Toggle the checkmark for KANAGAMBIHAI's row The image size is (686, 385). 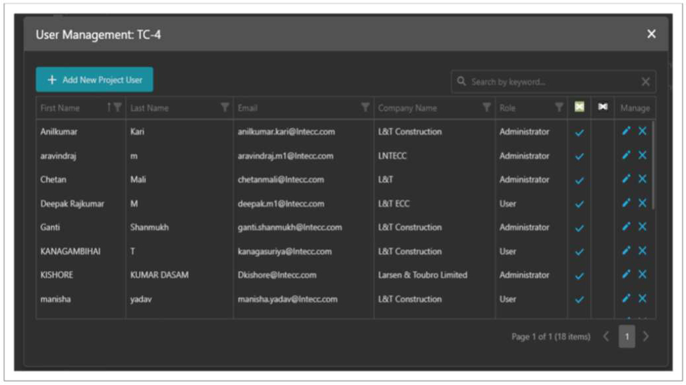(579, 252)
